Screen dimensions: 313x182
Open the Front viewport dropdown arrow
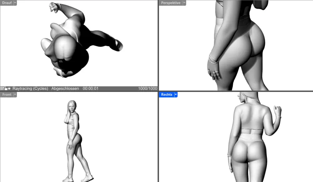tap(15, 95)
